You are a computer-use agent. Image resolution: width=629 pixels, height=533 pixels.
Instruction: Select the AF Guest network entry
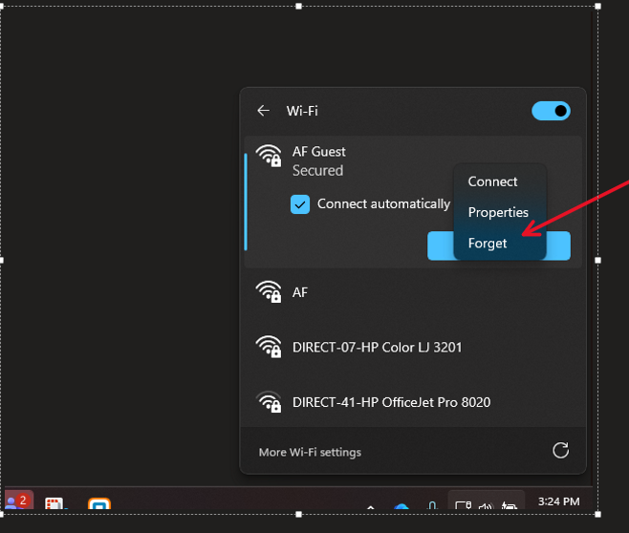coord(413,202)
